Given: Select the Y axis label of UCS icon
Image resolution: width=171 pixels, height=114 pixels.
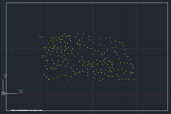Looking at the screenshot, I should [x=5, y=76].
